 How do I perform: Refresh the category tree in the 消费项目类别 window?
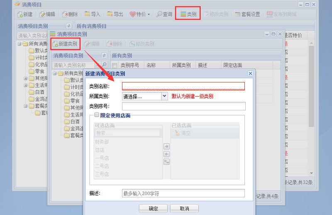click(104, 56)
